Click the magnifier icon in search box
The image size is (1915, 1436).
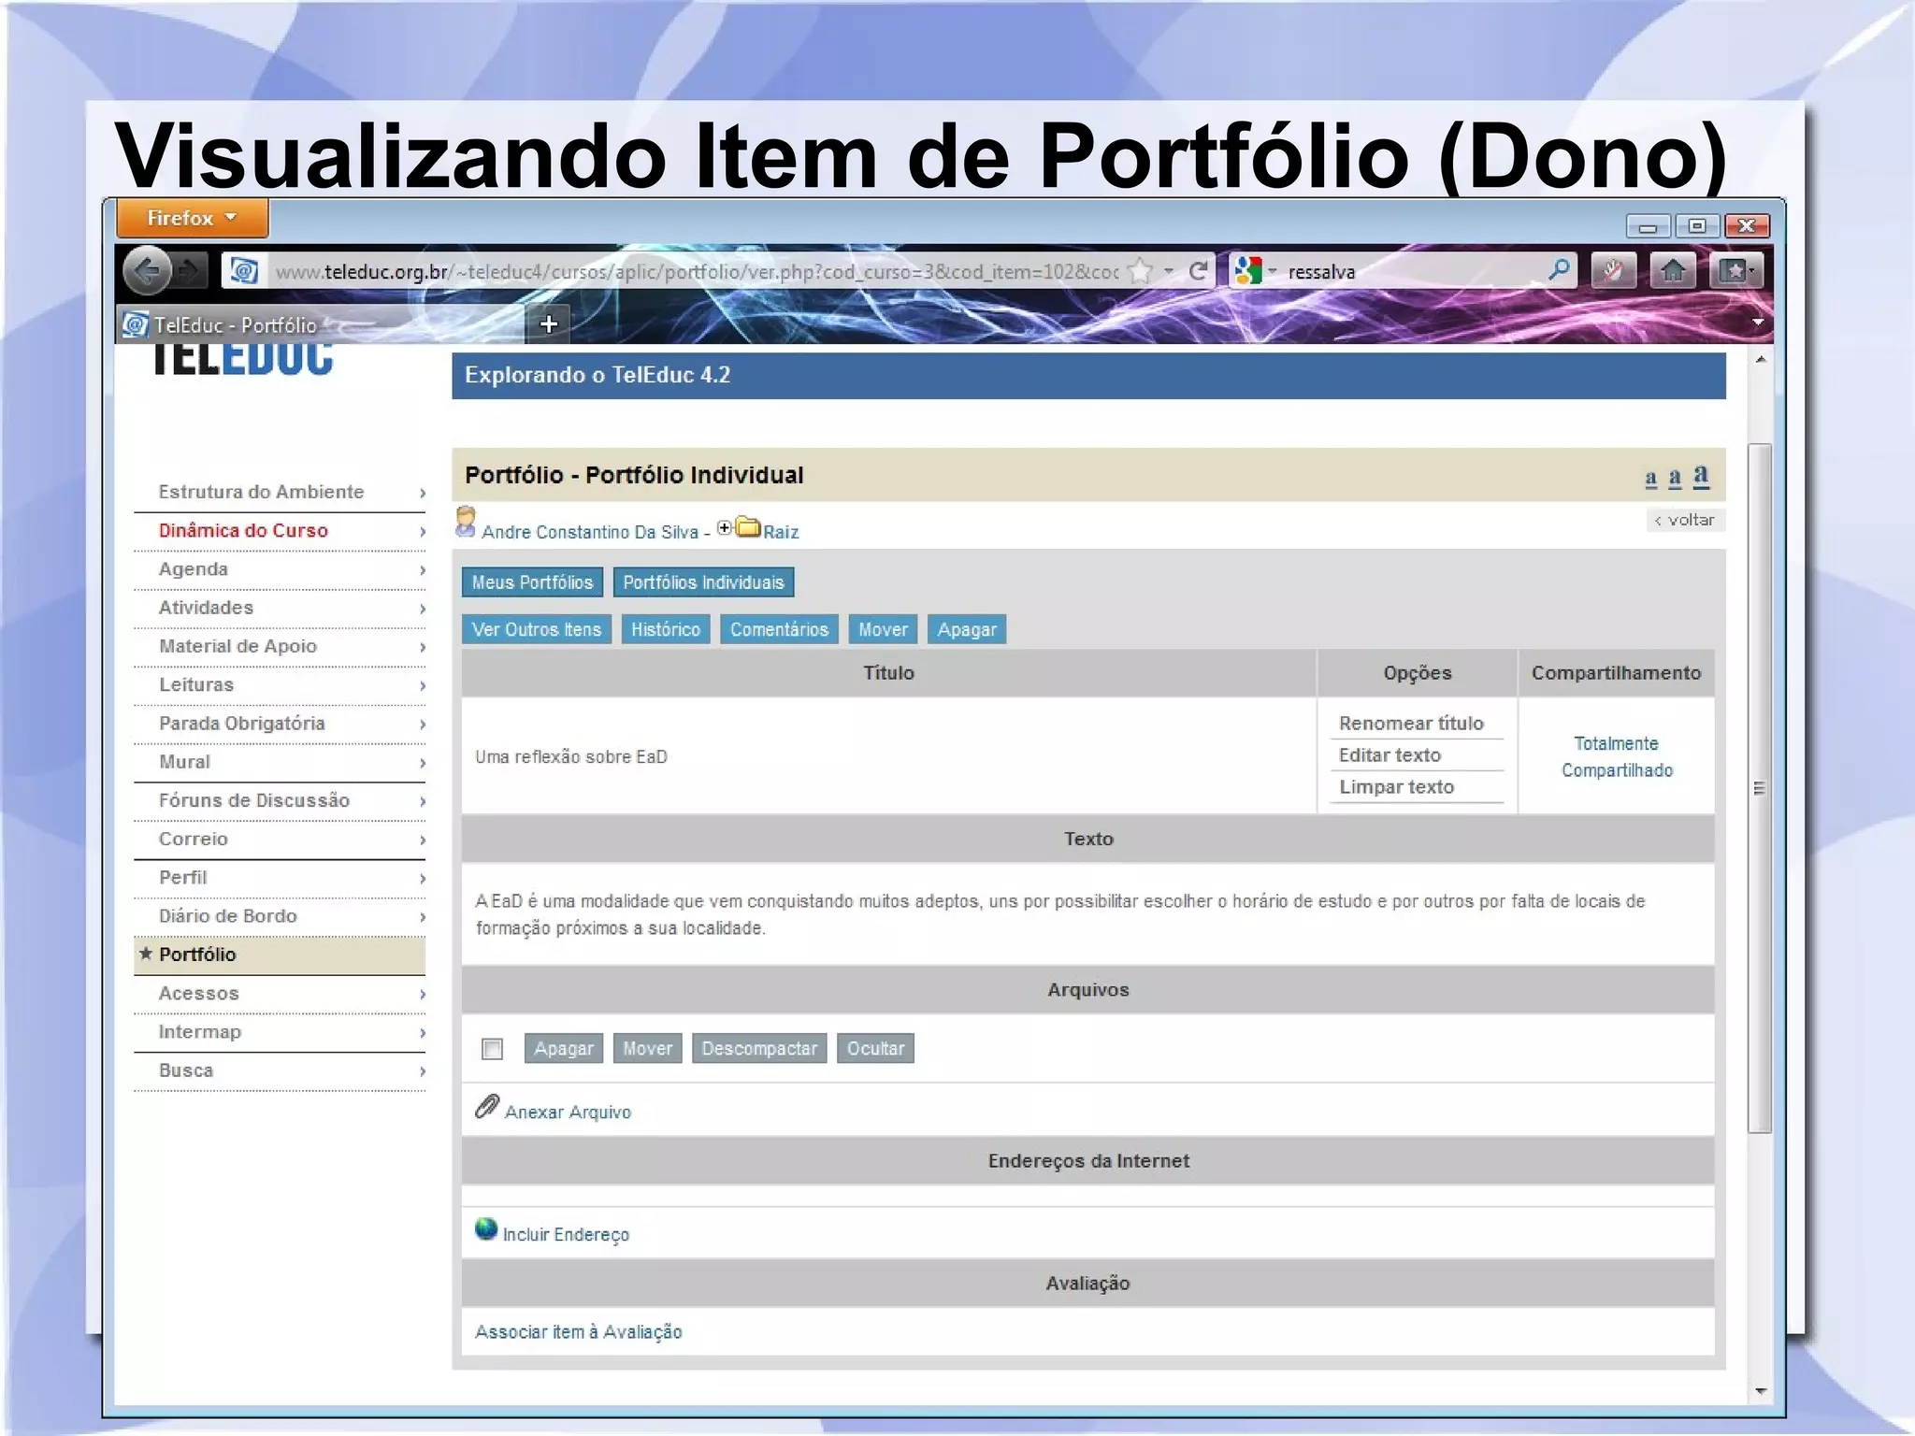[x=1559, y=270]
